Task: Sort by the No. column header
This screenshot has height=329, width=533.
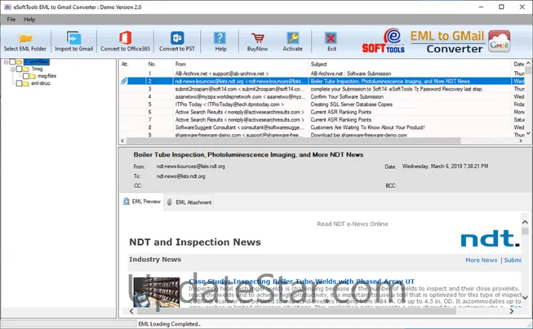Action: point(159,64)
